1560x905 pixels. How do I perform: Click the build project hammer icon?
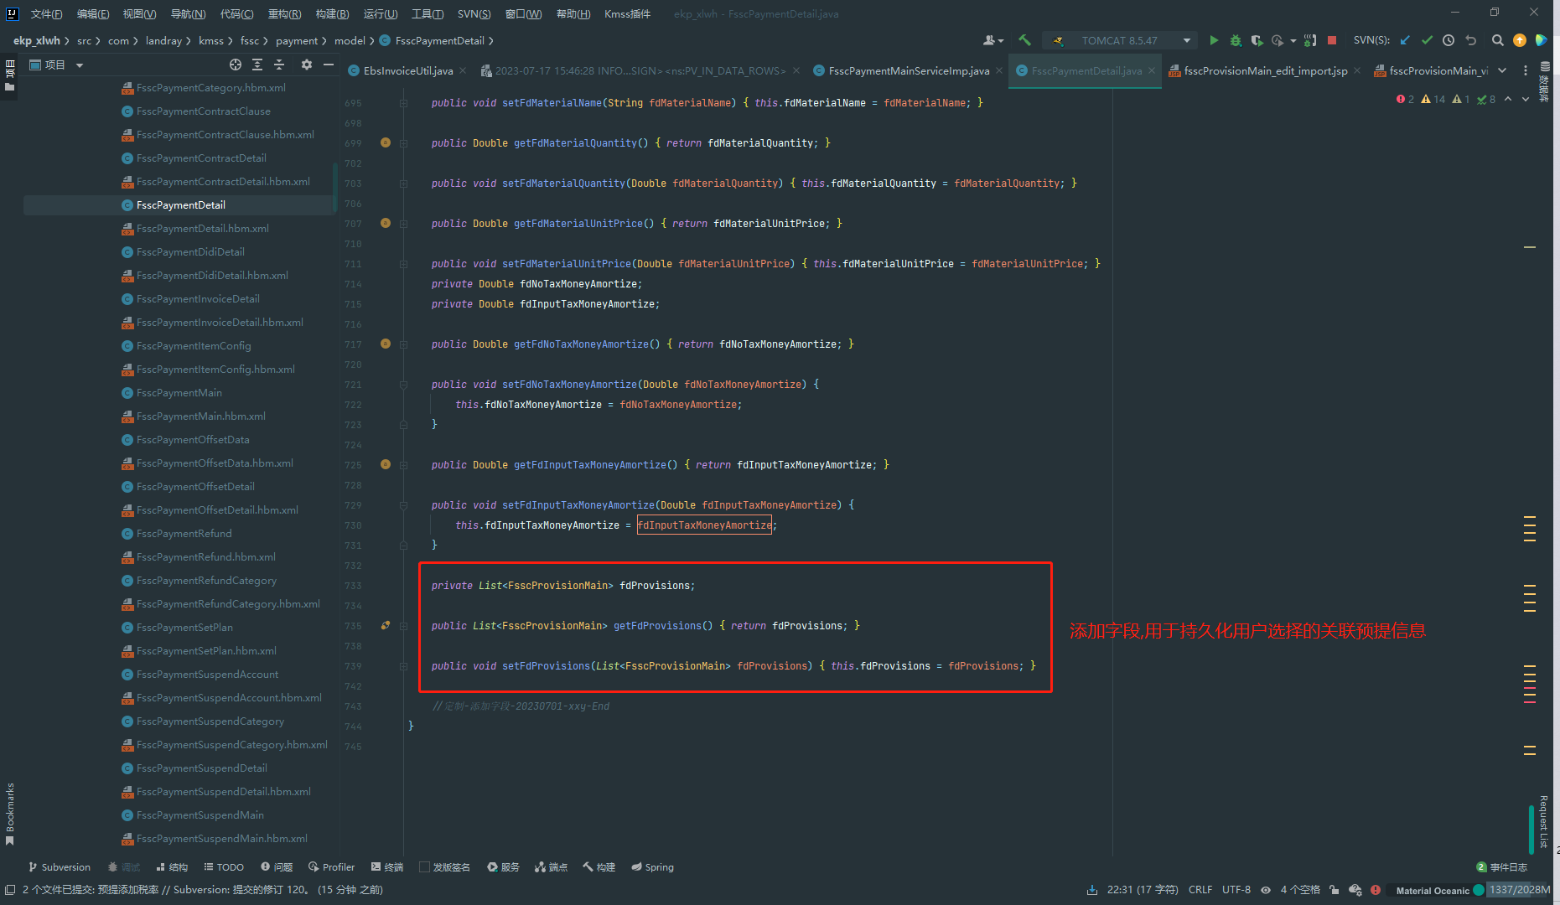coord(1024,40)
